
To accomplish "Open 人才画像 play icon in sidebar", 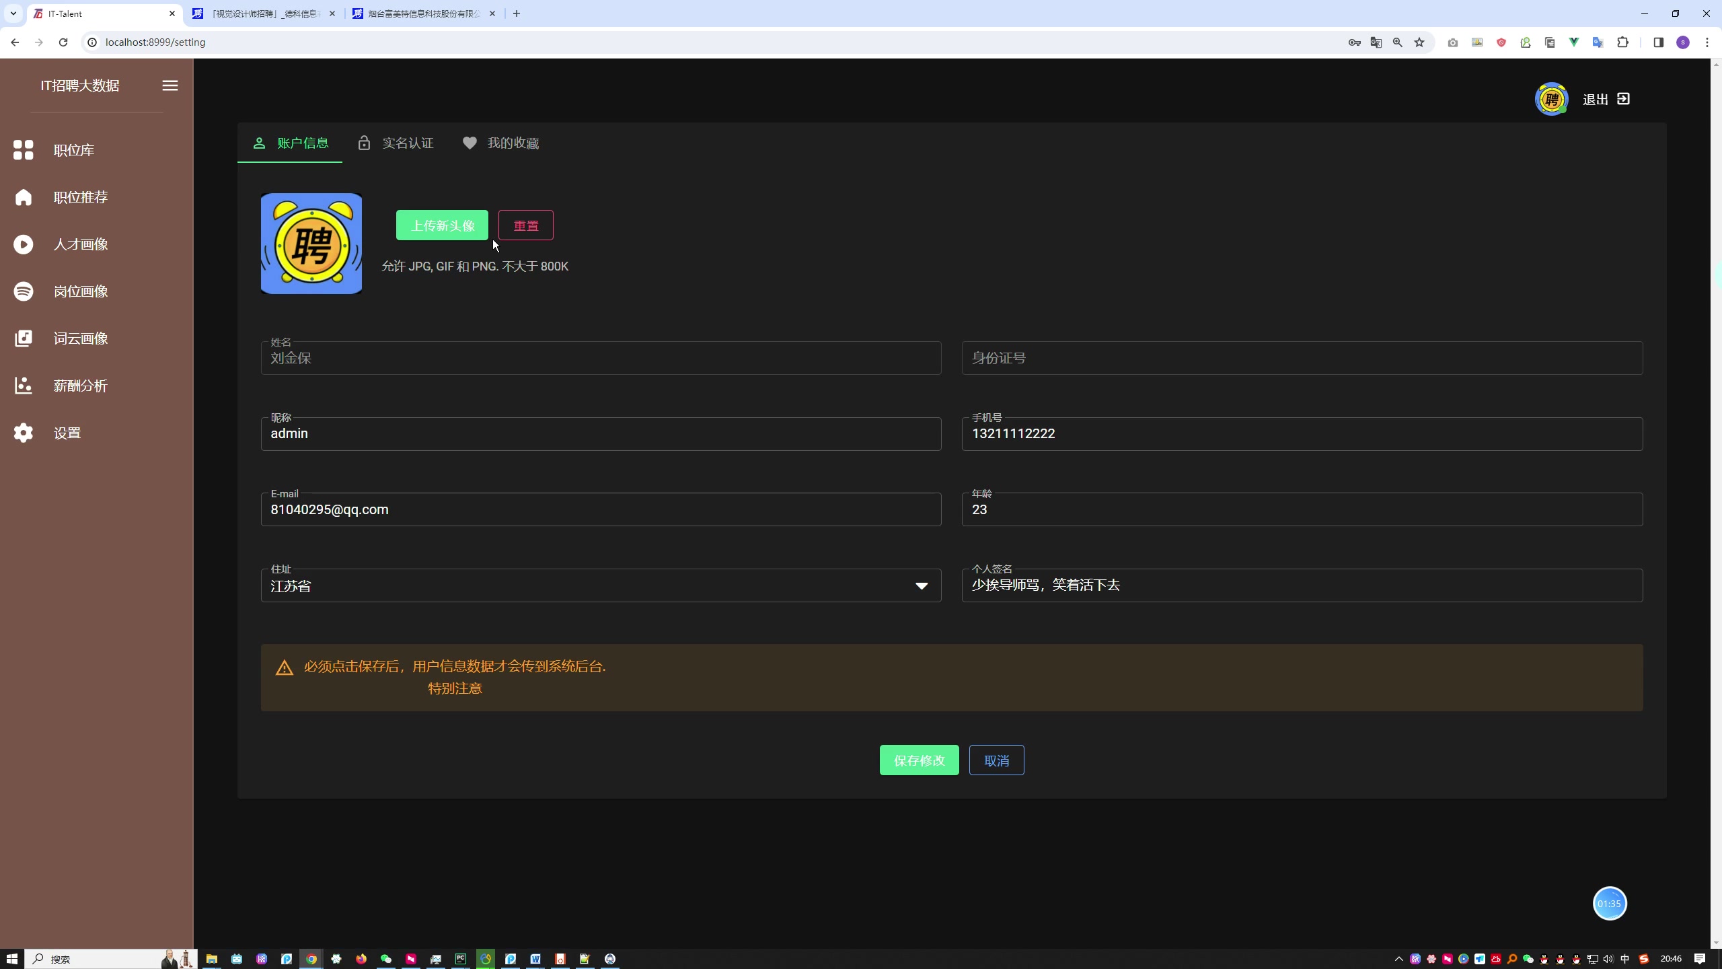I will 23,244.
